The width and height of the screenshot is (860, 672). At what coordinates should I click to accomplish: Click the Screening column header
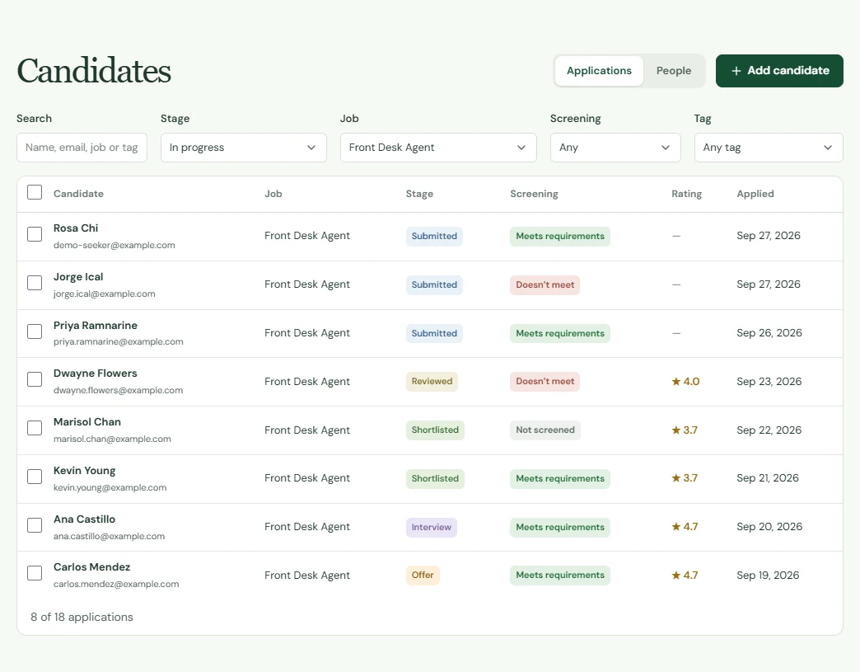tap(535, 194)
